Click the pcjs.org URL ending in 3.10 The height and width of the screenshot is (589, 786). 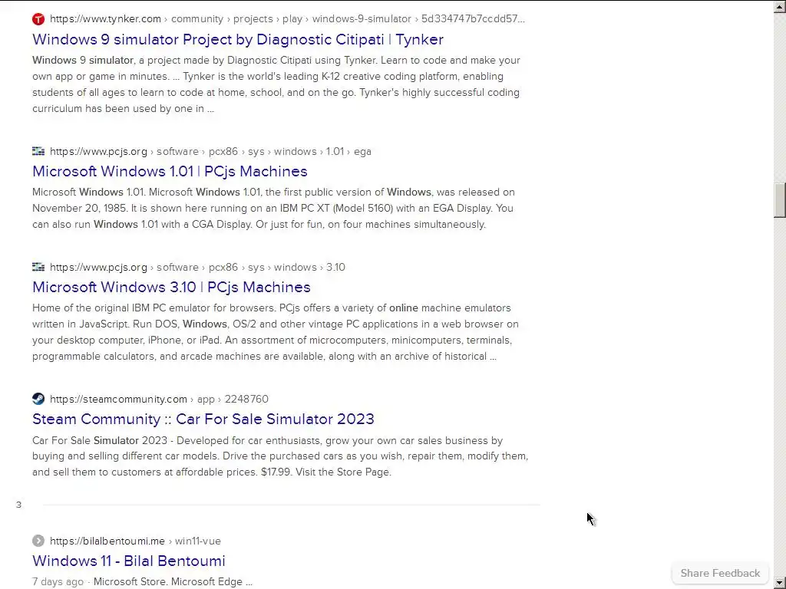(197, 267)
